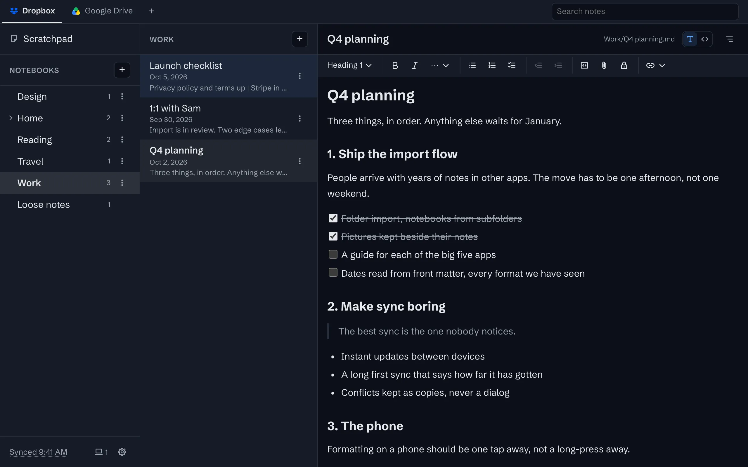Click the devices icon in status bar

point(101,452)
